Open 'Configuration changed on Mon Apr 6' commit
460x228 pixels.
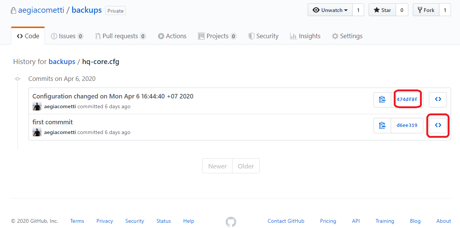[x=113, y=96]
